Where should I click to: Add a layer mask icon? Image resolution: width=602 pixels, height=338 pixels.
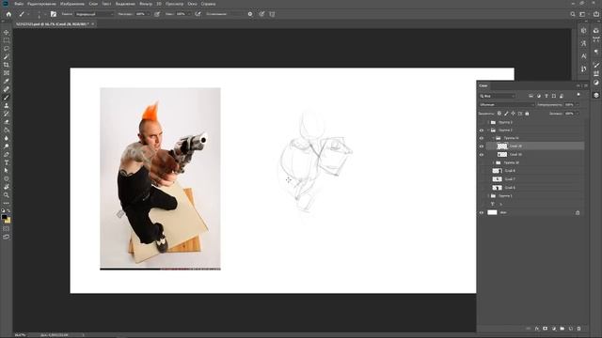(x=546, y=329)
